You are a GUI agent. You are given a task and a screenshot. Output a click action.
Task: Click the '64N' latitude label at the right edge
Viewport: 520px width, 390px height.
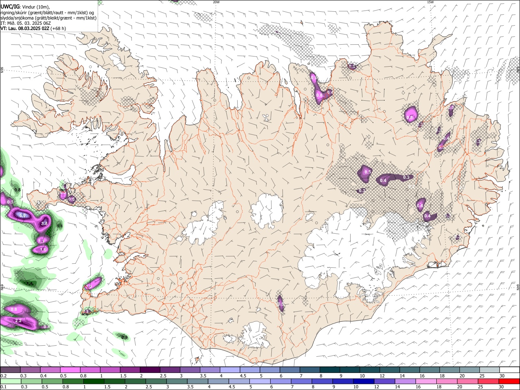[518, 286]
